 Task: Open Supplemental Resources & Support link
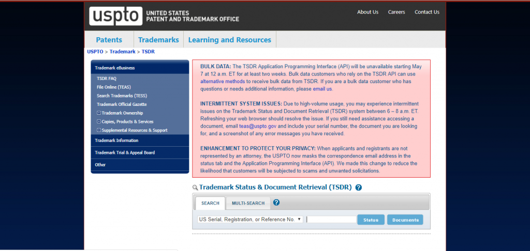pyautogui.click(x=135, y=130)
